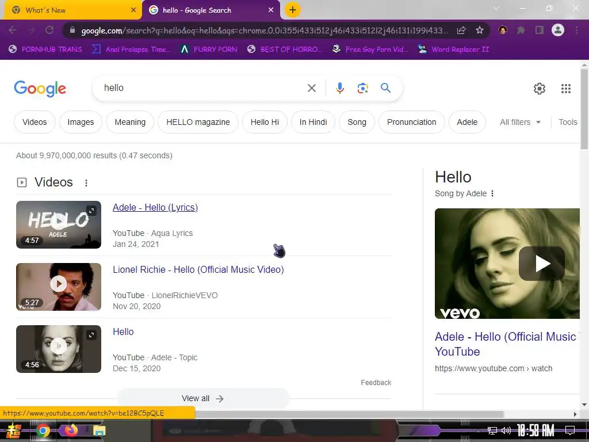Open the Chrome profile avatar

[x=558, y=30]
